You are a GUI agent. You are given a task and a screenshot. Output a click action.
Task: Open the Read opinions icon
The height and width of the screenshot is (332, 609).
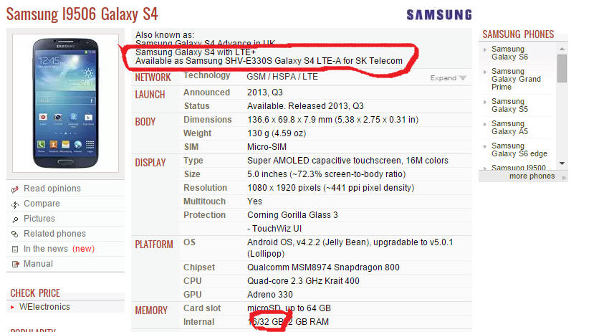[x=15, y=189]
